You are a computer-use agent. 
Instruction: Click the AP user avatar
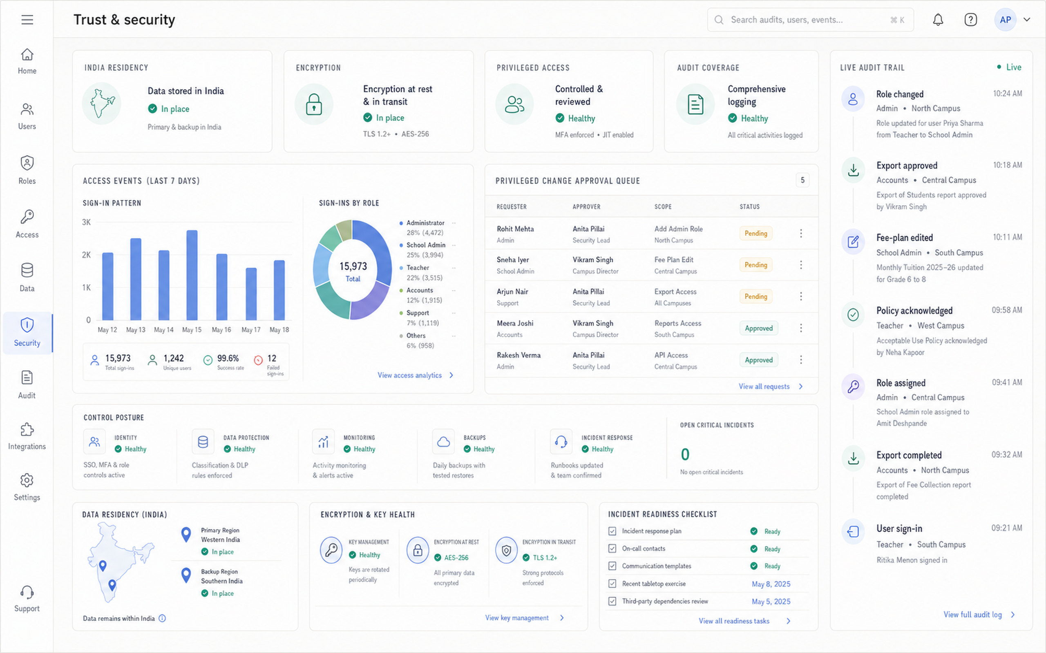point(1006,20)
